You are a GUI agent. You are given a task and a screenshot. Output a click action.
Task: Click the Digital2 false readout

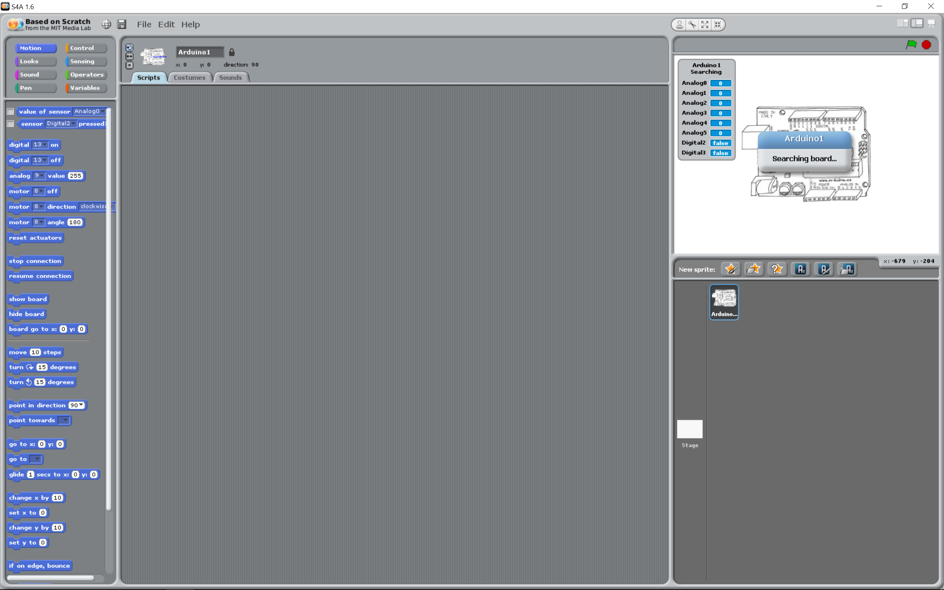[721, 143]
